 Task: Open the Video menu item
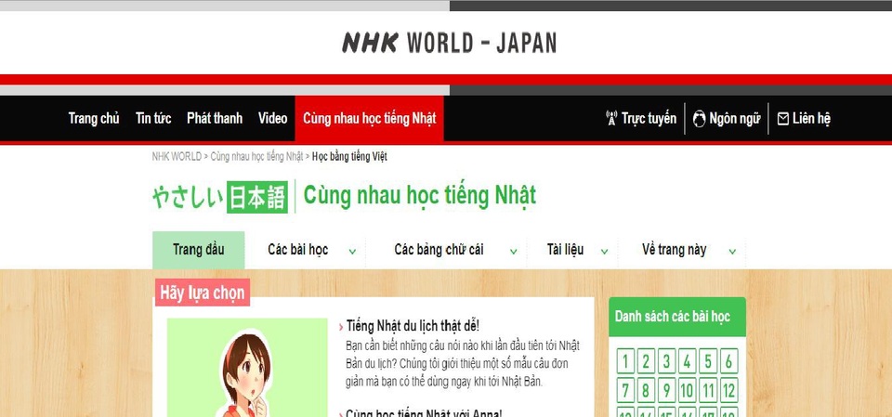click(272, 118)
